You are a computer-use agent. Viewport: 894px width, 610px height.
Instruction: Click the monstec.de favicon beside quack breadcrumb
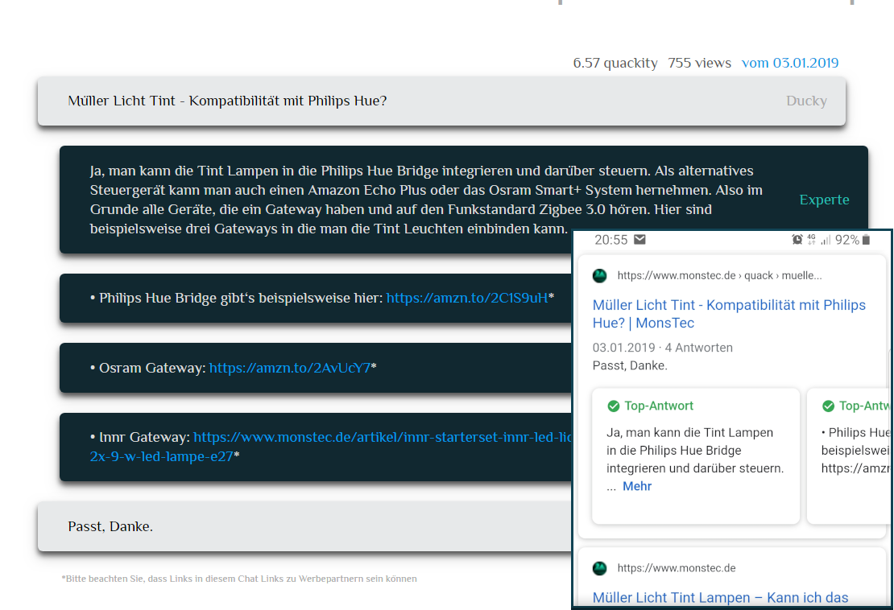600,276
